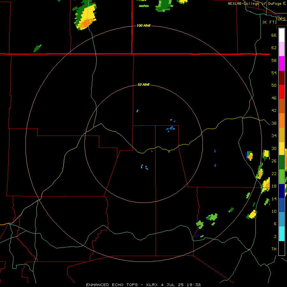Click the "62" legend value
The image size is (287, 287).
point(274,48)
